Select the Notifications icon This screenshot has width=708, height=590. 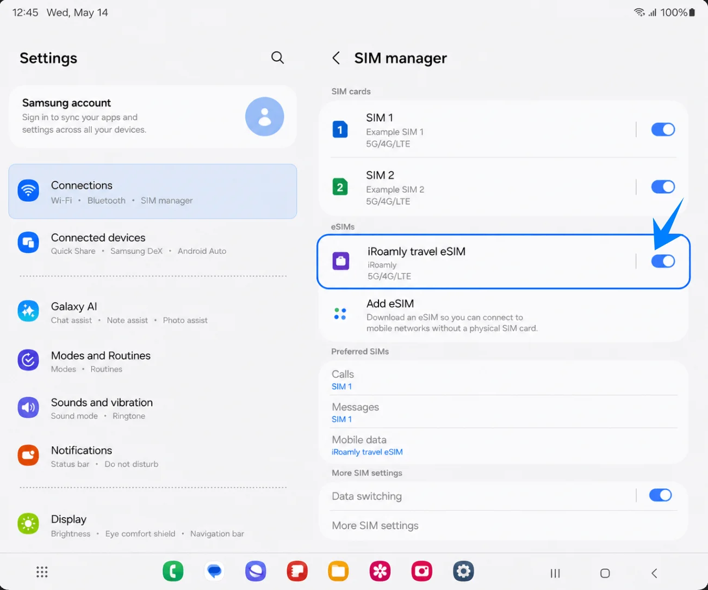tap(28, 455)
